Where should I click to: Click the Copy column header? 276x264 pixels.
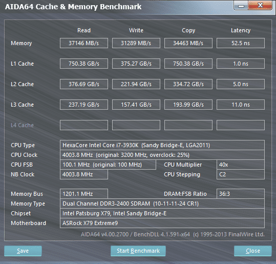click(188, 30)
